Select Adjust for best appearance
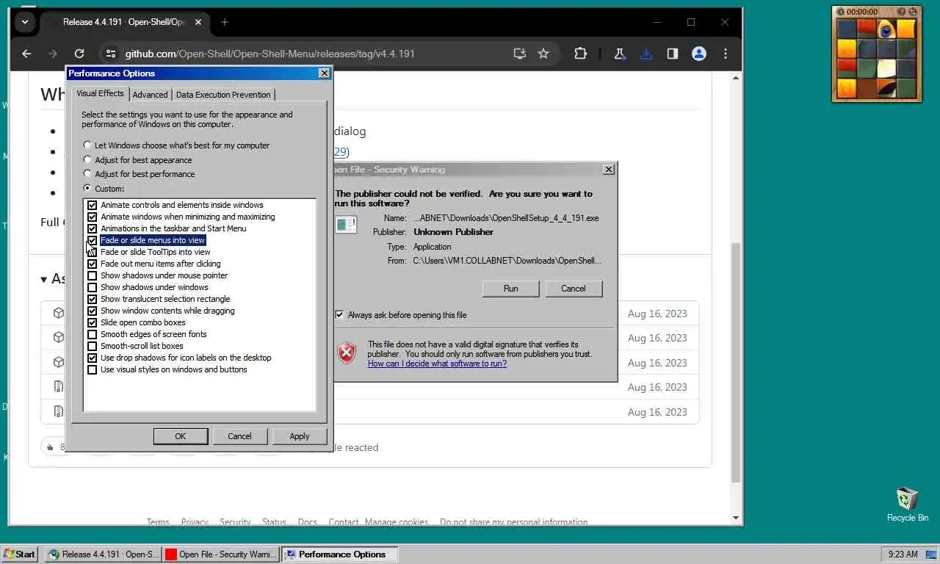 [x=87, y=159]
